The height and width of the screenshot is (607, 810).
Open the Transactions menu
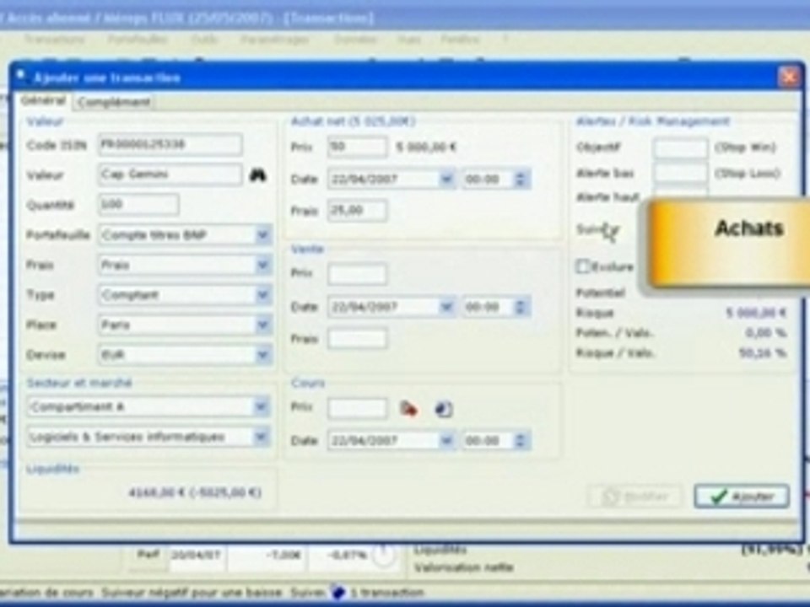[x=54, y=40]
